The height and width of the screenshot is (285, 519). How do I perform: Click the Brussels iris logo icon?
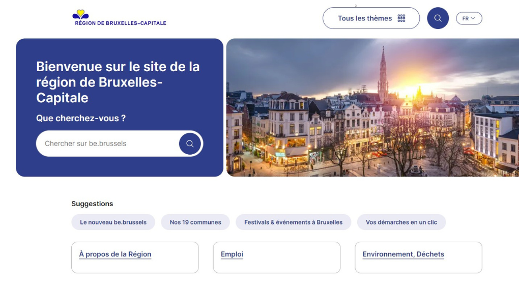[x=80, y=14]
